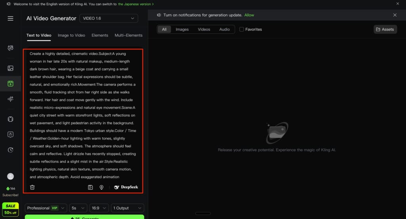Open the VIDEO 1.6 model dropdown
406x219 pixels.
(109, 18)
